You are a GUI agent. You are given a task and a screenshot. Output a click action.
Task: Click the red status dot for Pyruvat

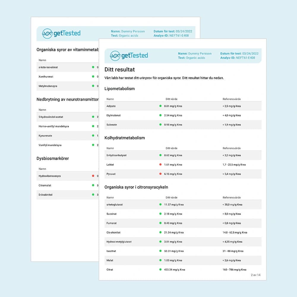pos(160,174)
